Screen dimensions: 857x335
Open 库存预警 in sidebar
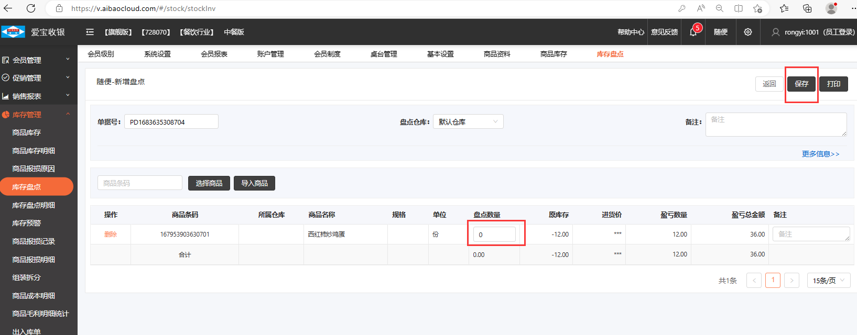pyautogui.click(x=27, y=223)
